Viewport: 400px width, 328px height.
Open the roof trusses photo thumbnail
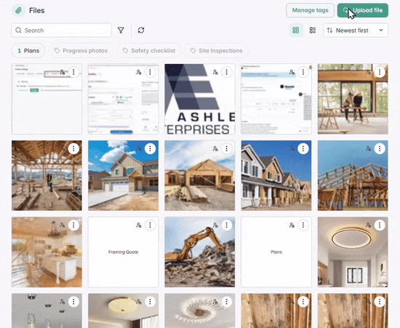(353, 175)
